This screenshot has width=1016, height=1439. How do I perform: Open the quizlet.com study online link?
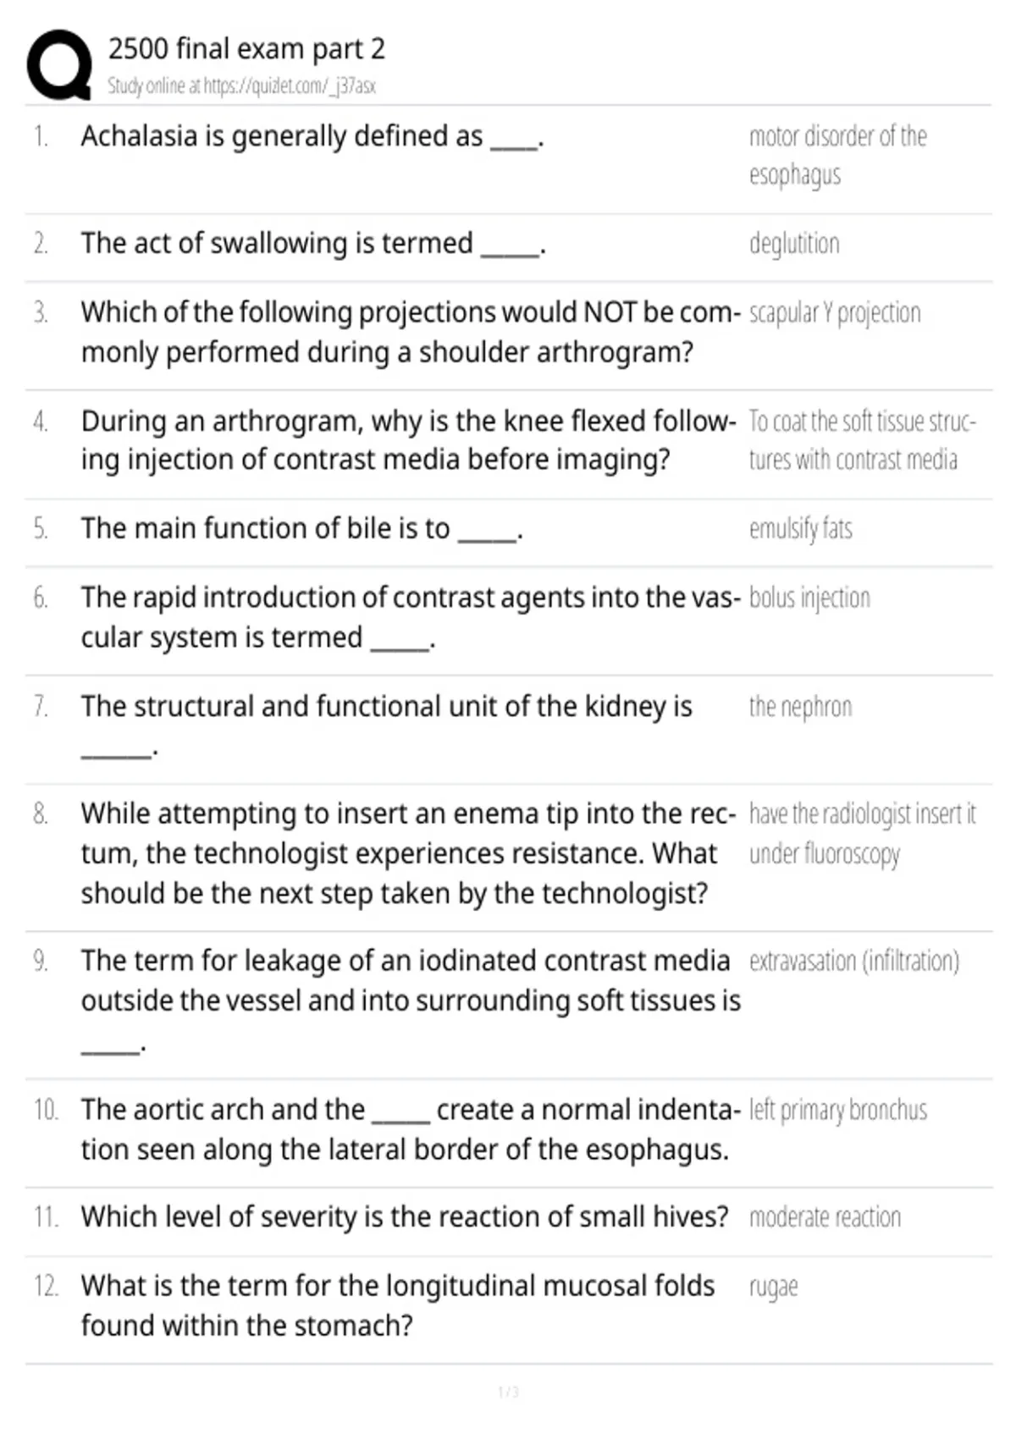[x=241, y=85]
